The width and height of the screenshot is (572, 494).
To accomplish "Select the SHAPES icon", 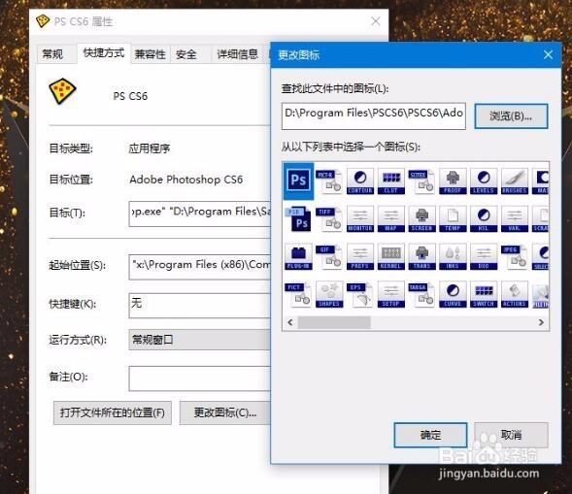I will [329, 294].
